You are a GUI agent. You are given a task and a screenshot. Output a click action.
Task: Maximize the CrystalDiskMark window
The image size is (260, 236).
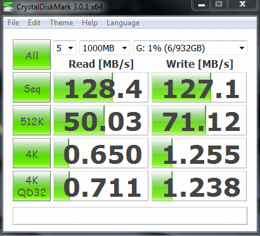pyautogui.click(x=219, y=4)
